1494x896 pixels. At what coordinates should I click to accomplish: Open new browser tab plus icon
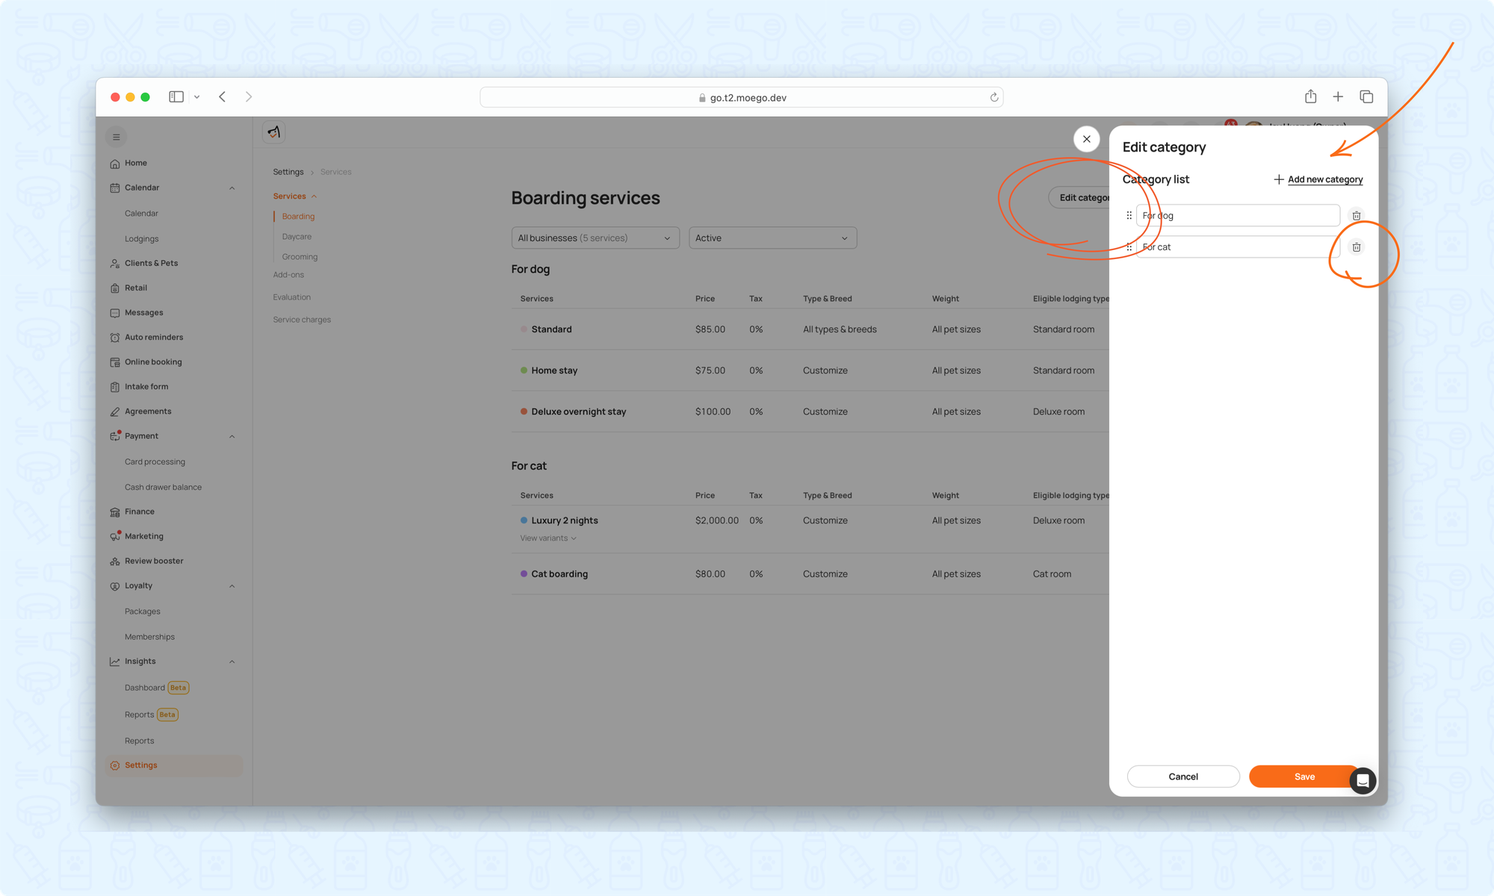click(x=1338, y=97)
